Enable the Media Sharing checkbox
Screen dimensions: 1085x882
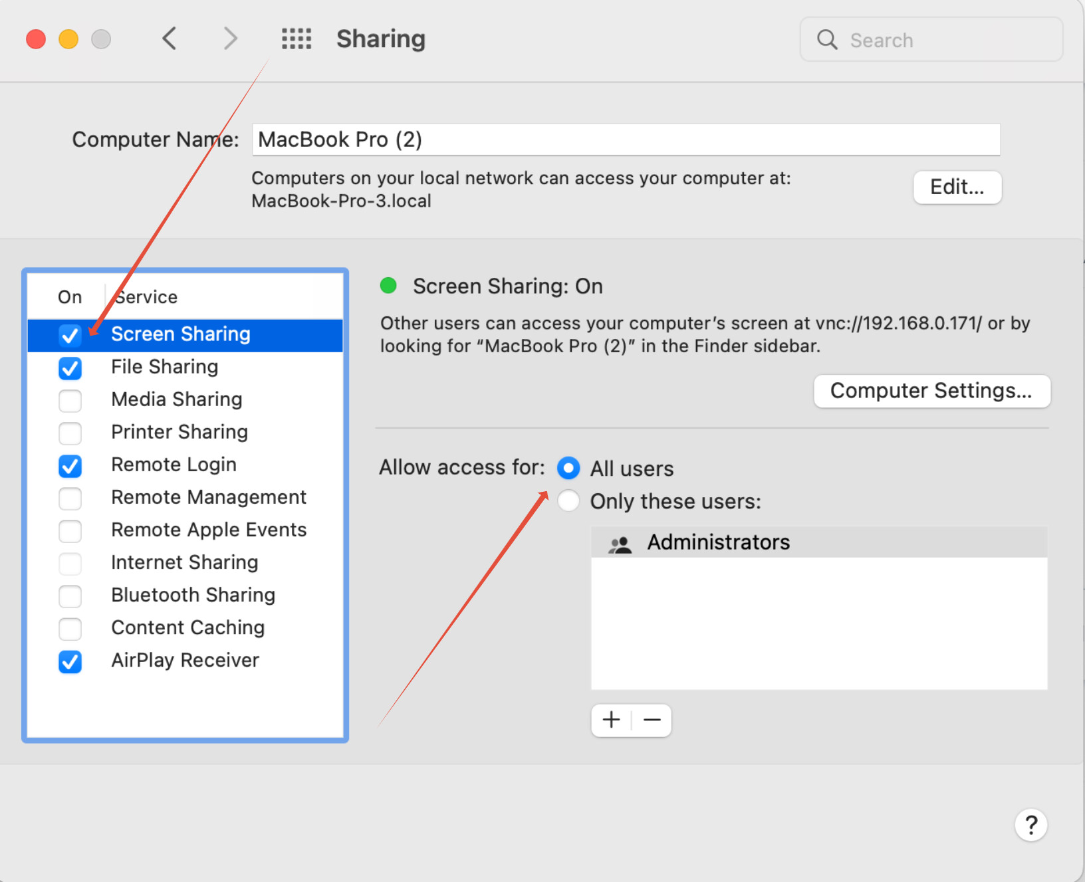(x=70, y=400)
